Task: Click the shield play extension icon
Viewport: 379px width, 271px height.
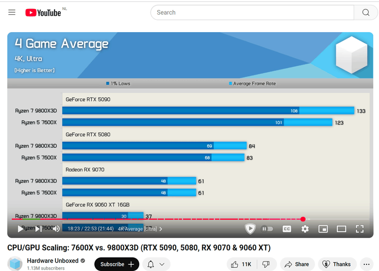Action: tap(250, 228)
